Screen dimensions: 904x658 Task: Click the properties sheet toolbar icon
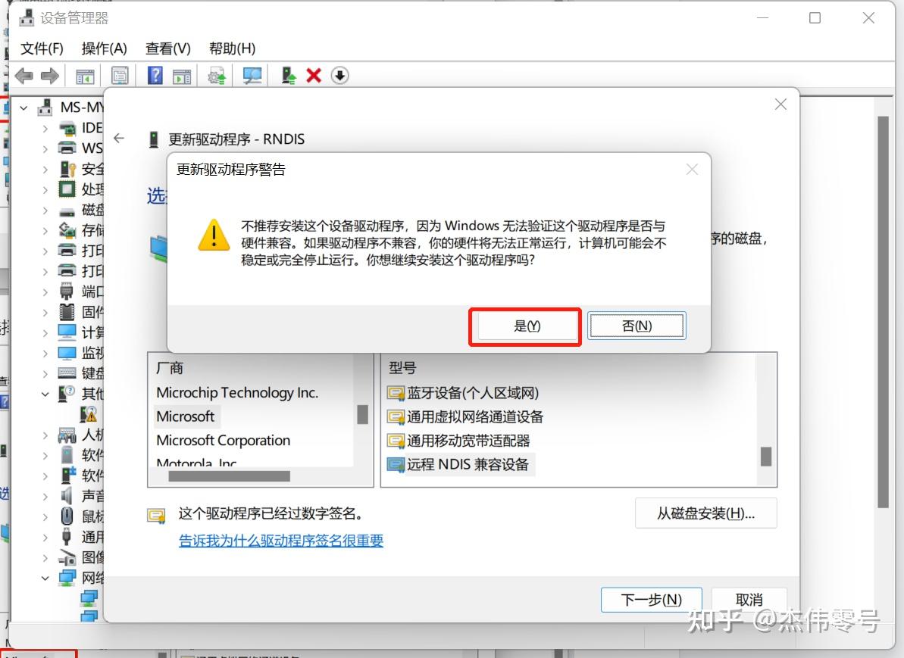pyautogui.click(x=120, y=76)
